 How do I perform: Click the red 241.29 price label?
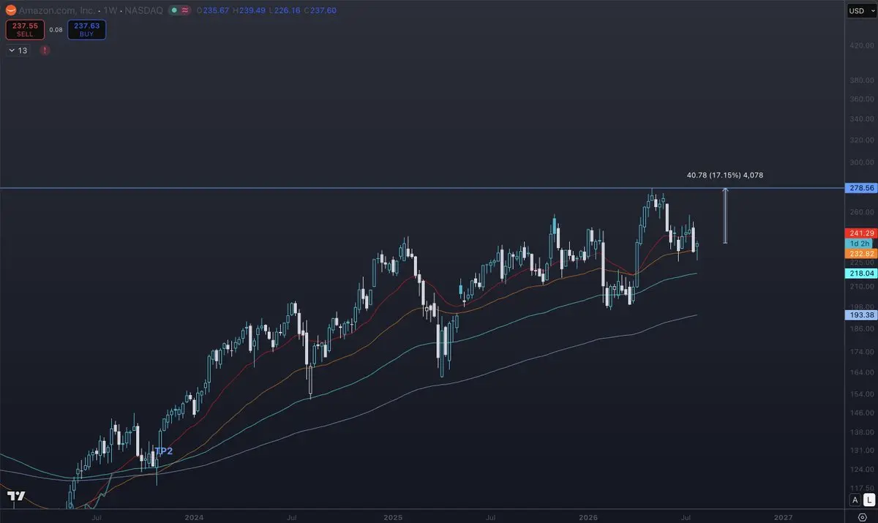pos(860,233)
